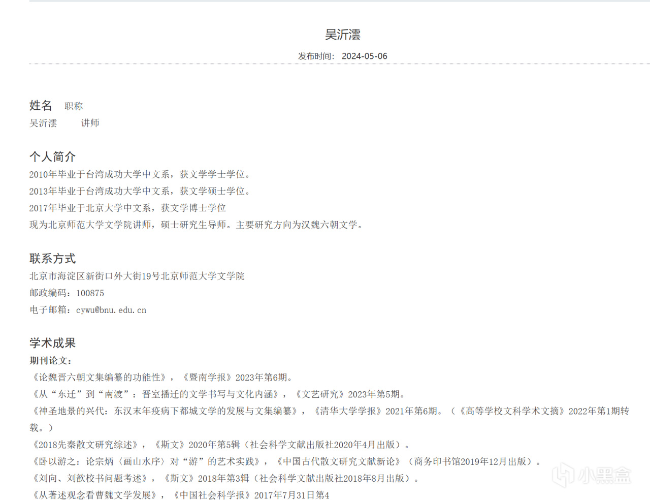Click the email address cywu@bnu.edu.cn
Viewport: 650px width, 500px height.
[x=111, y=310]
